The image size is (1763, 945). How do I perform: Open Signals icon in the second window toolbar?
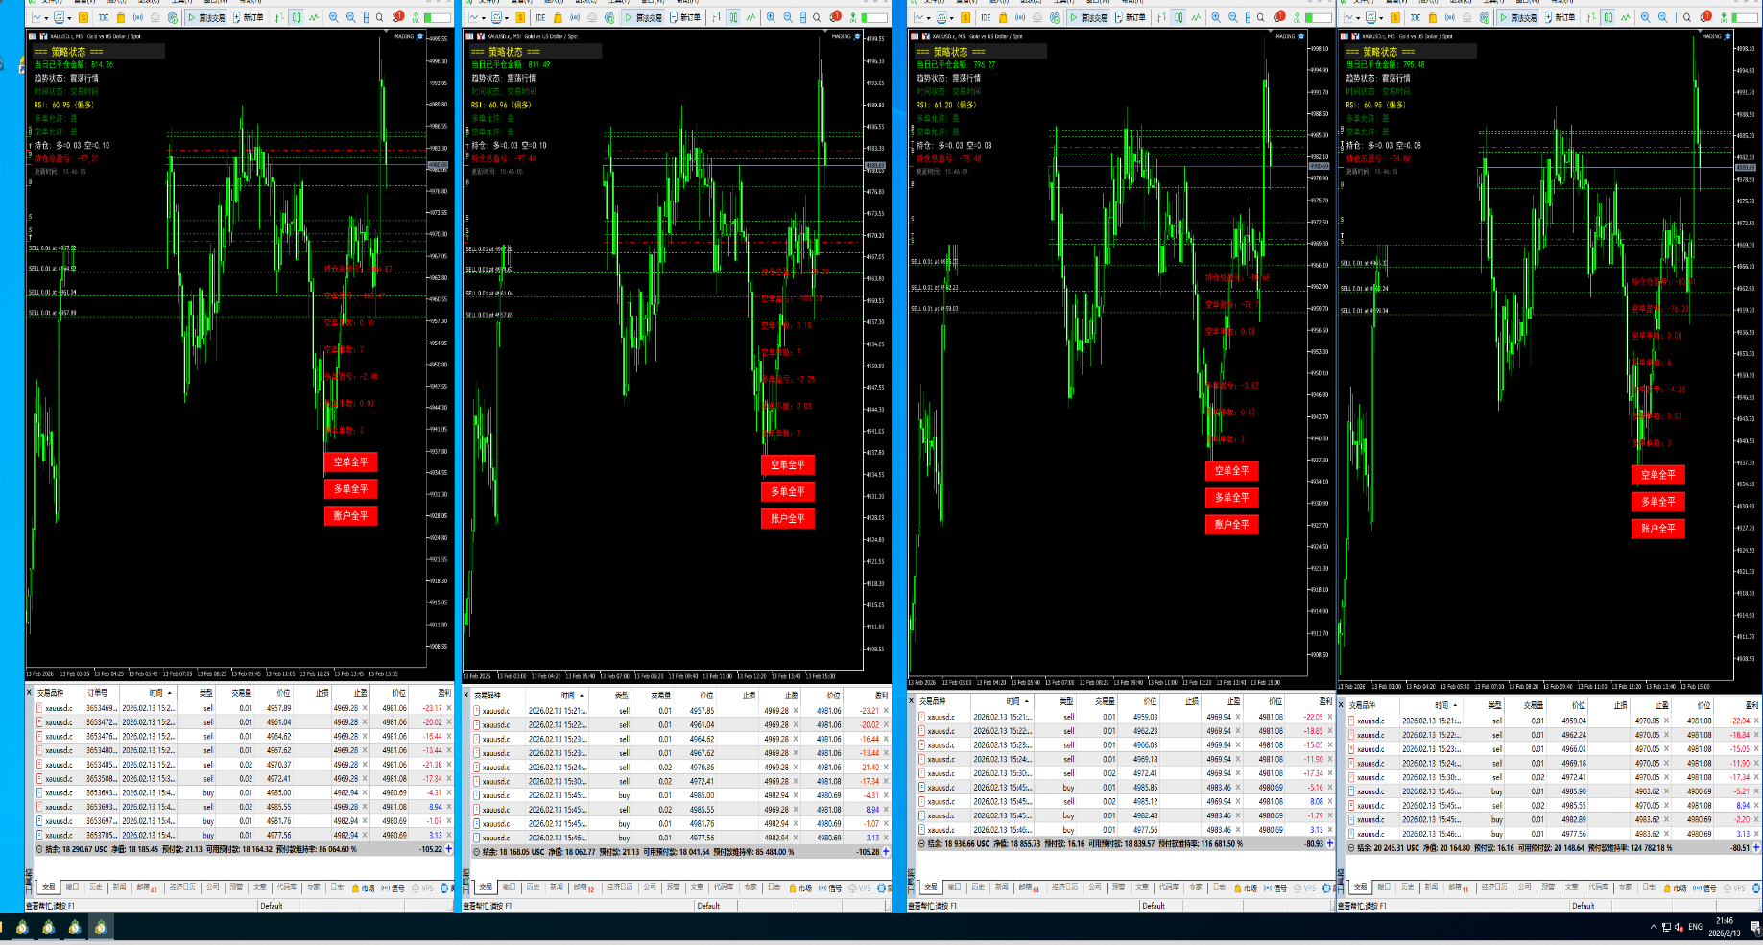575,17
